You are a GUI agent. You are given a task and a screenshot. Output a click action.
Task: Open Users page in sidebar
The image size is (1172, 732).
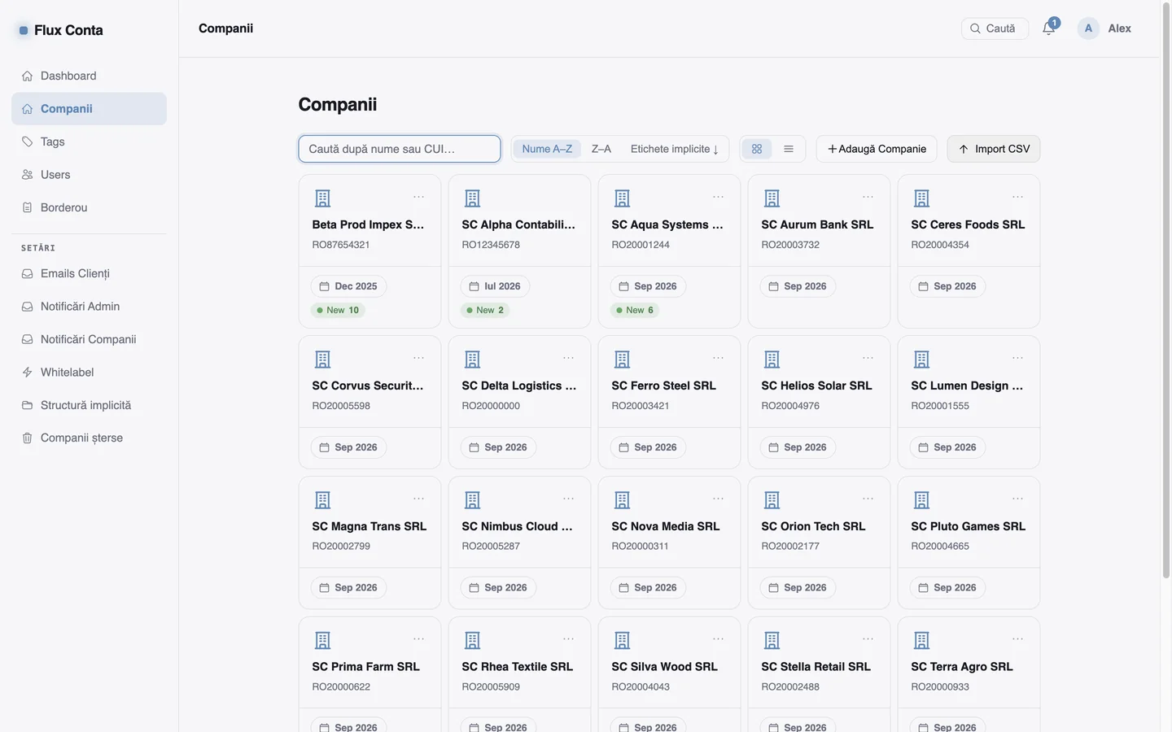click(89, 175)
